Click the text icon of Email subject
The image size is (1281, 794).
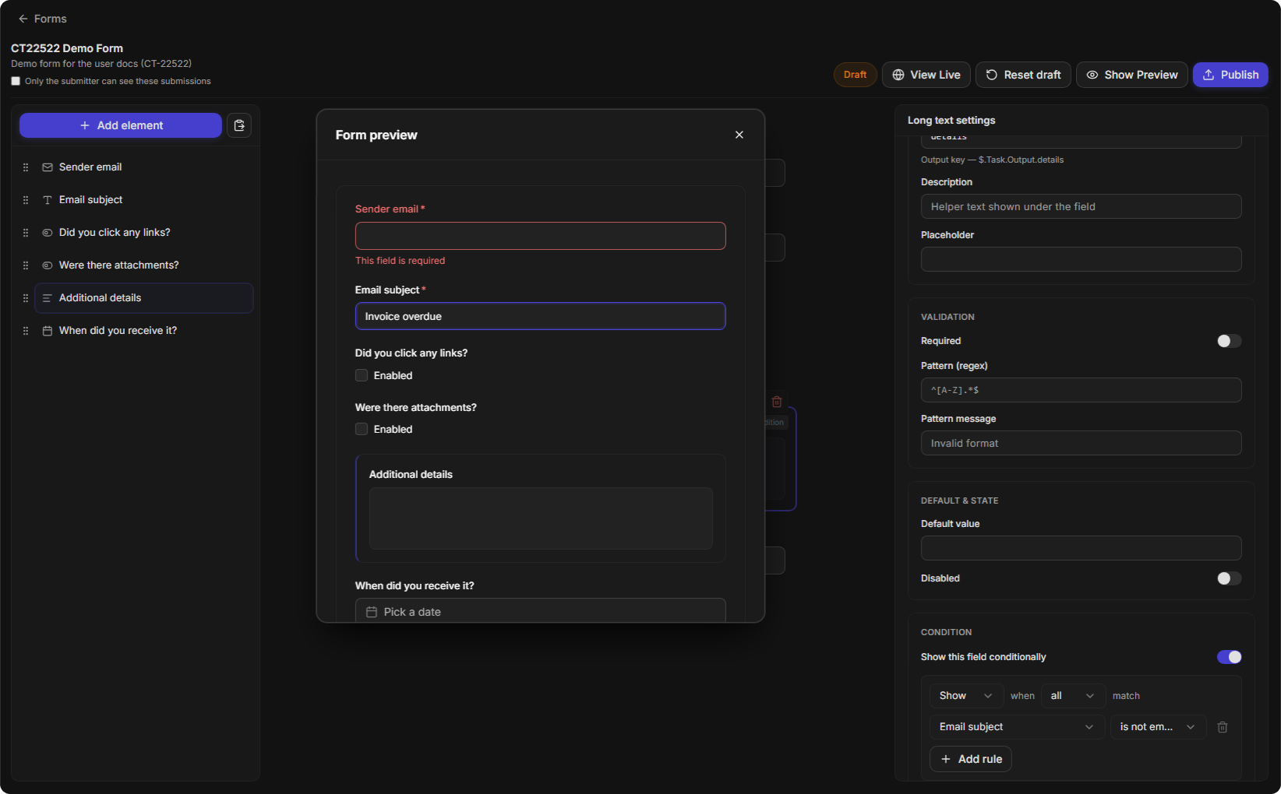pyautogui.click(x=48, y=200)
